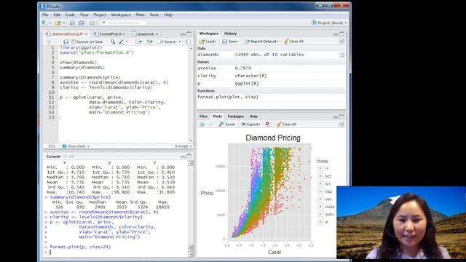The image size is (466, 262).
Task: Click the p ggplot[8] row
Action: pos(271,84)
